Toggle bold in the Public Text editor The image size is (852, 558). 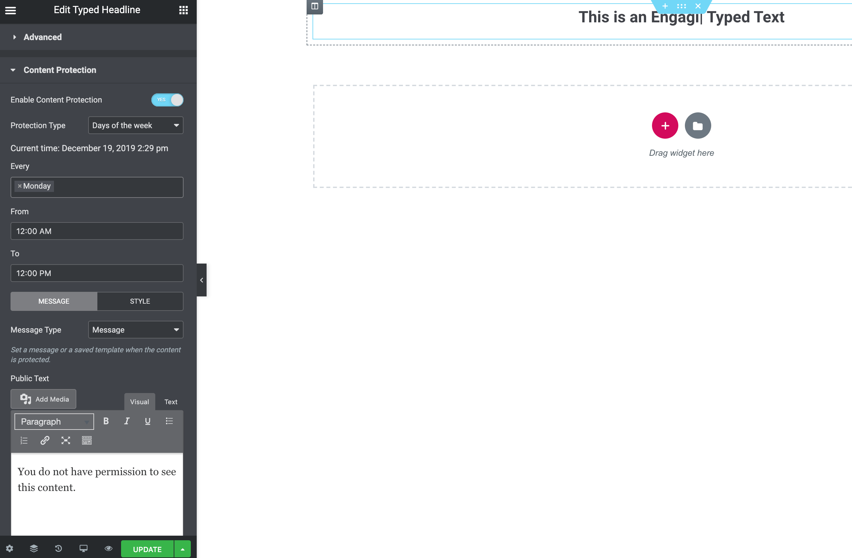click(x=106, y=421)
